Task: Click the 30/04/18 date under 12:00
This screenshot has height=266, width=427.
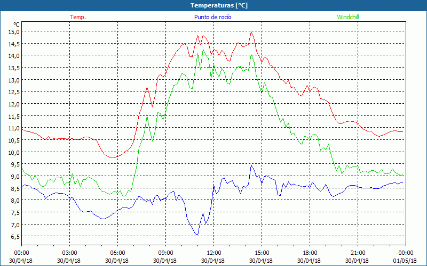Action: (213, 261)
